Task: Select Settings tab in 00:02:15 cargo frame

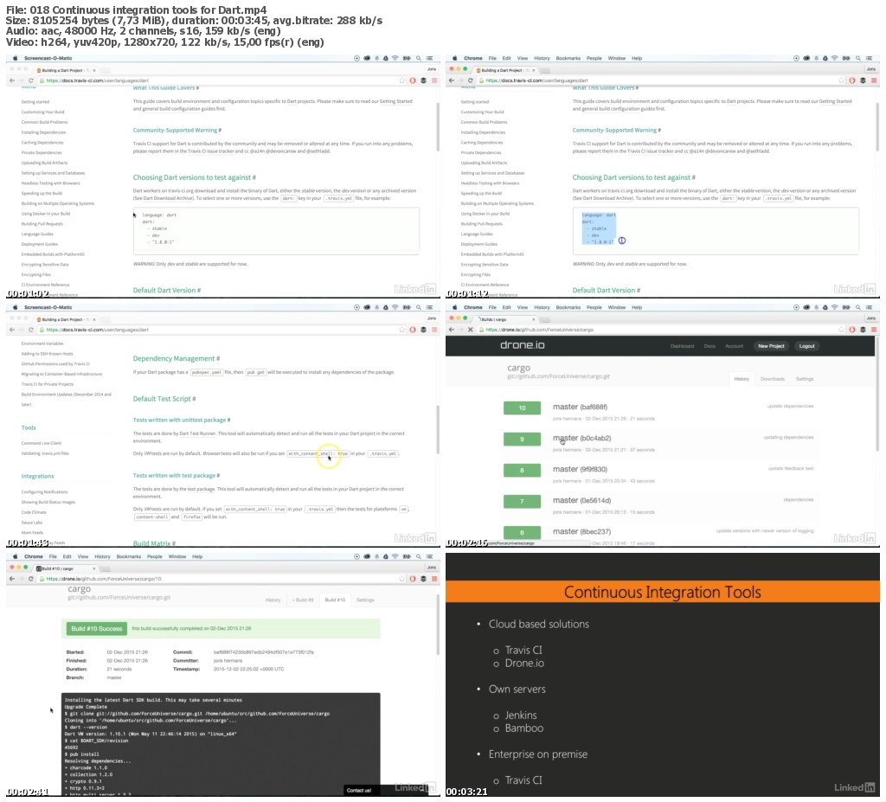Action: [805, 379]
